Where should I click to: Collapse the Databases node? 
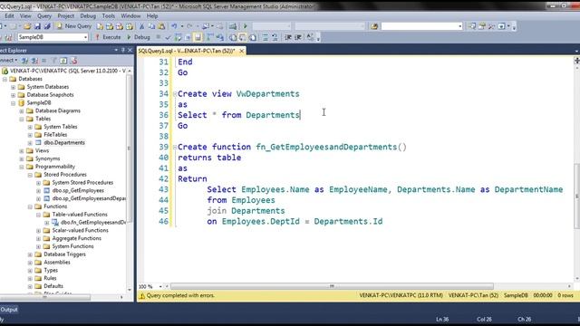tap(5, 79)
